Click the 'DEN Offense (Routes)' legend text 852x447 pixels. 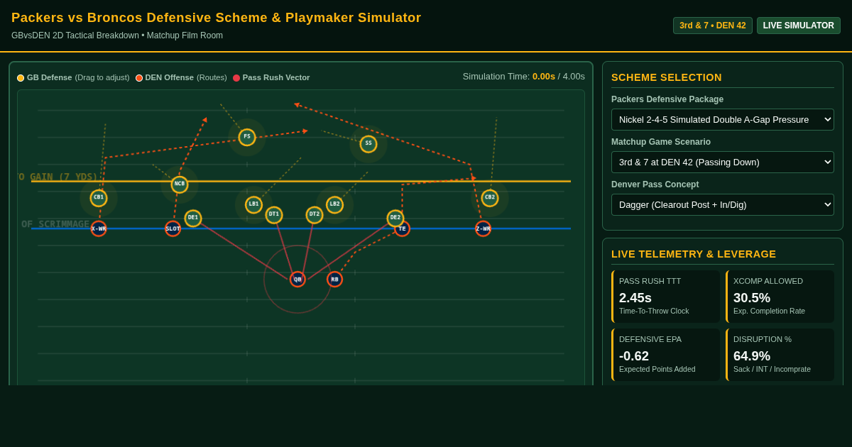point(186,77)
